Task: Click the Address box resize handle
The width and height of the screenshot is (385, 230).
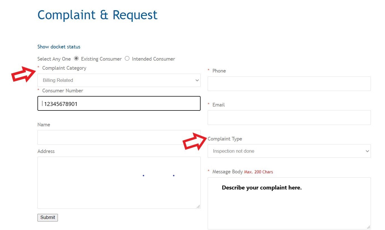Action: (x=198, y=206)
